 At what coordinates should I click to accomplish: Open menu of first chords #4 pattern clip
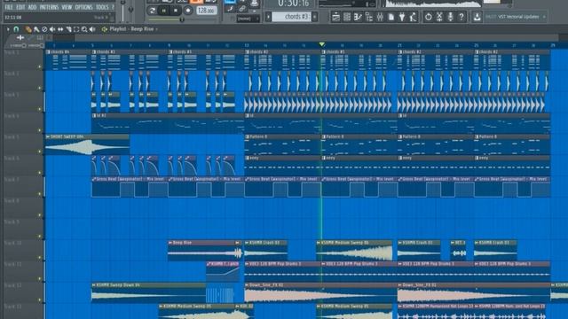pyautogui.click(x=48, y=52)
